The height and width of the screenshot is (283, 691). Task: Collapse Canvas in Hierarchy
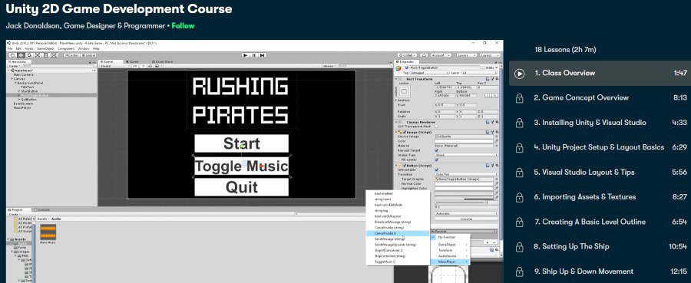(x=12, y=79)
